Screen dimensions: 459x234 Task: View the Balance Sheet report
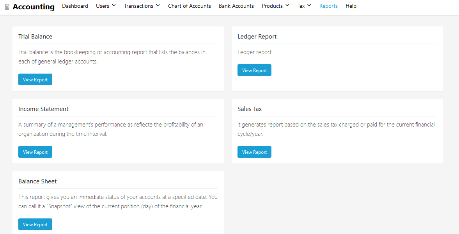[x=35, y=224]
